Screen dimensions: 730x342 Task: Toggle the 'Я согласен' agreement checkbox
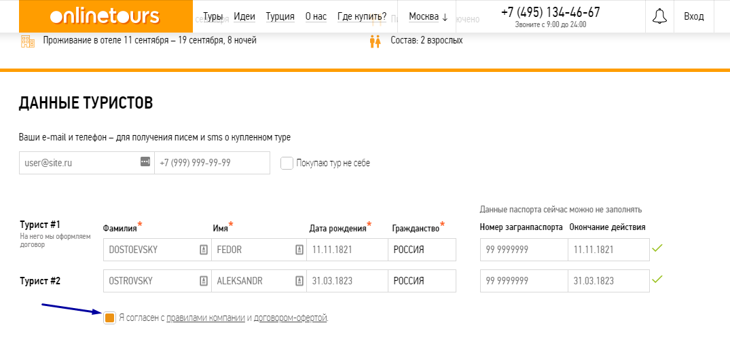pos(109,318)
